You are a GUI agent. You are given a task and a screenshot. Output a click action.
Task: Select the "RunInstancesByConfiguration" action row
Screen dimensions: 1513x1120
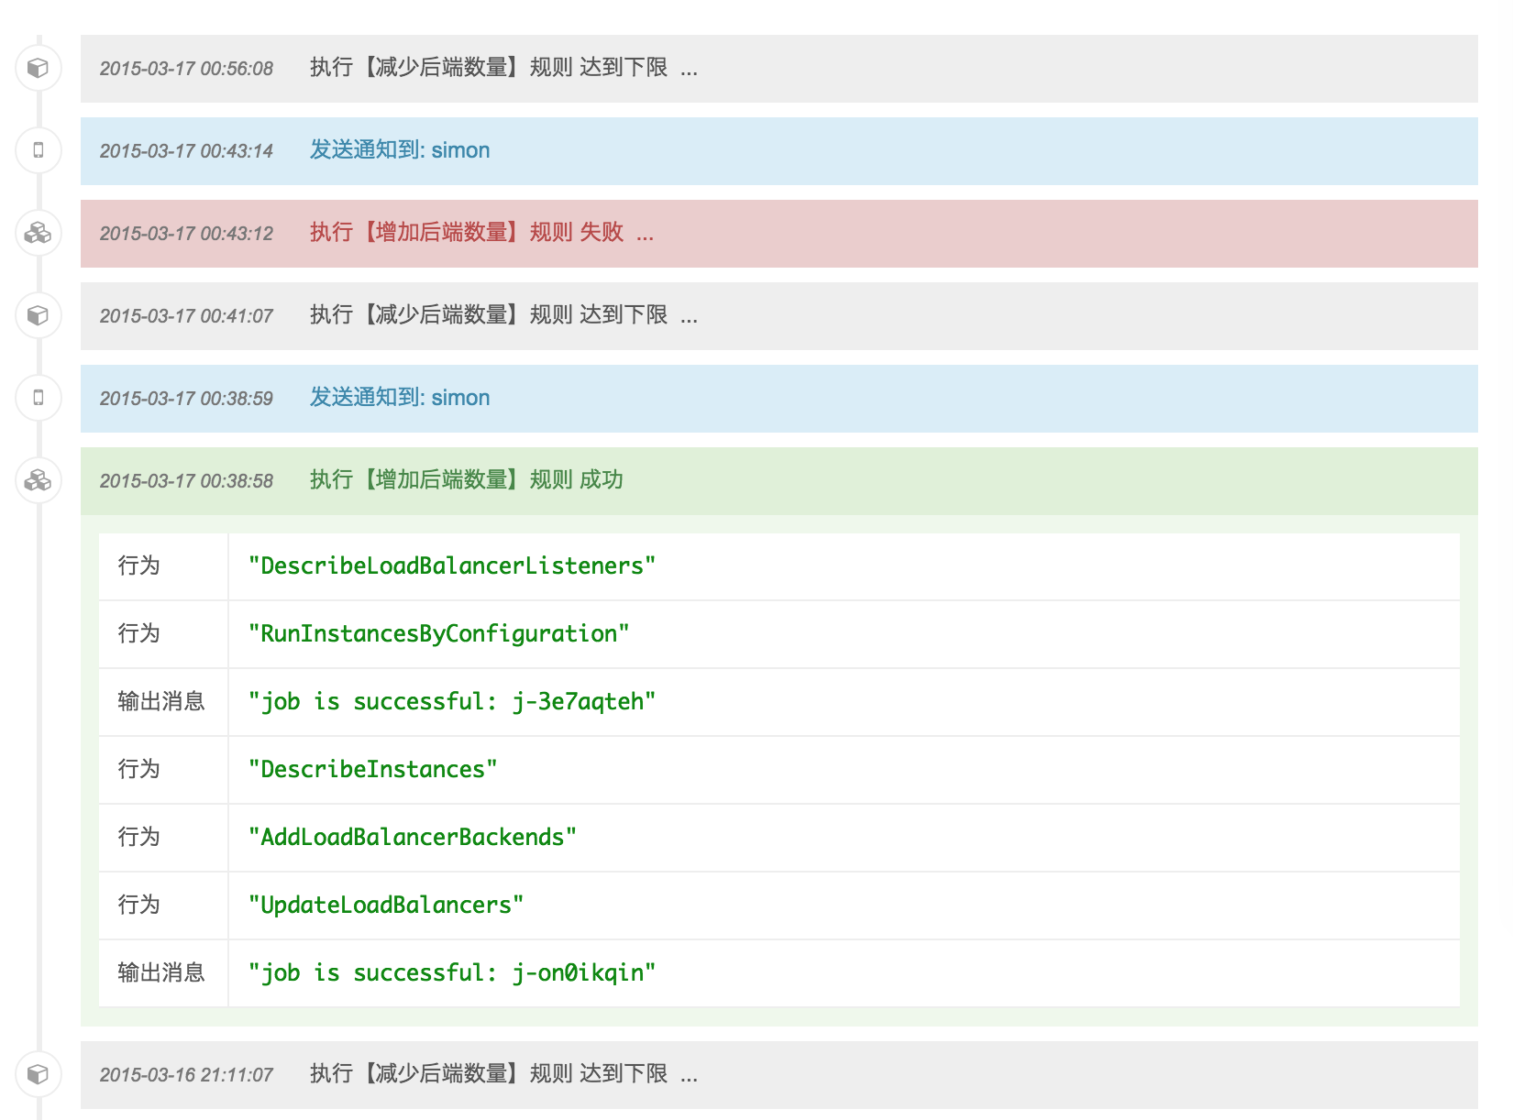click(x=438, y=634)
